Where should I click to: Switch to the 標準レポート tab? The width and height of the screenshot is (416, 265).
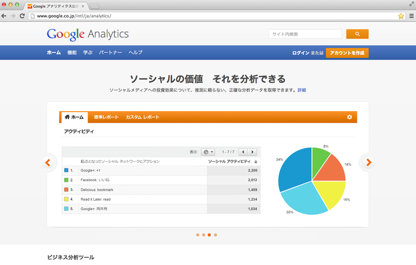click(106, 117)
